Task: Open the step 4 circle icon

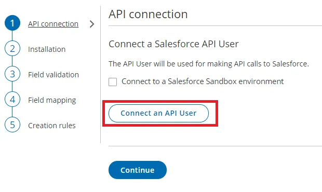Action: point(12,100)
